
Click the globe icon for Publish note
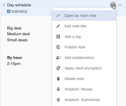[58, 47]
